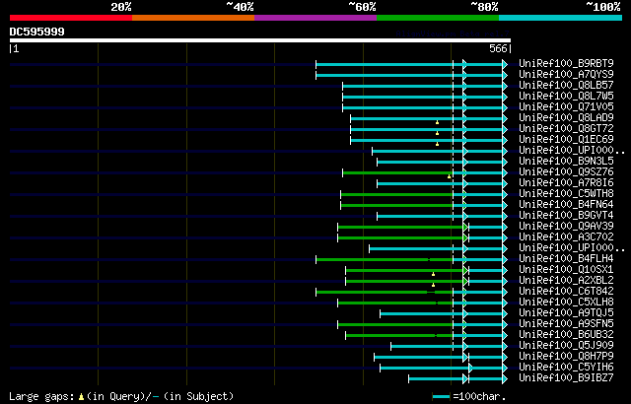631x404 pixels.
Task: Click the UniRef100_C6T842 label
Action: click(x=566, y=291)
